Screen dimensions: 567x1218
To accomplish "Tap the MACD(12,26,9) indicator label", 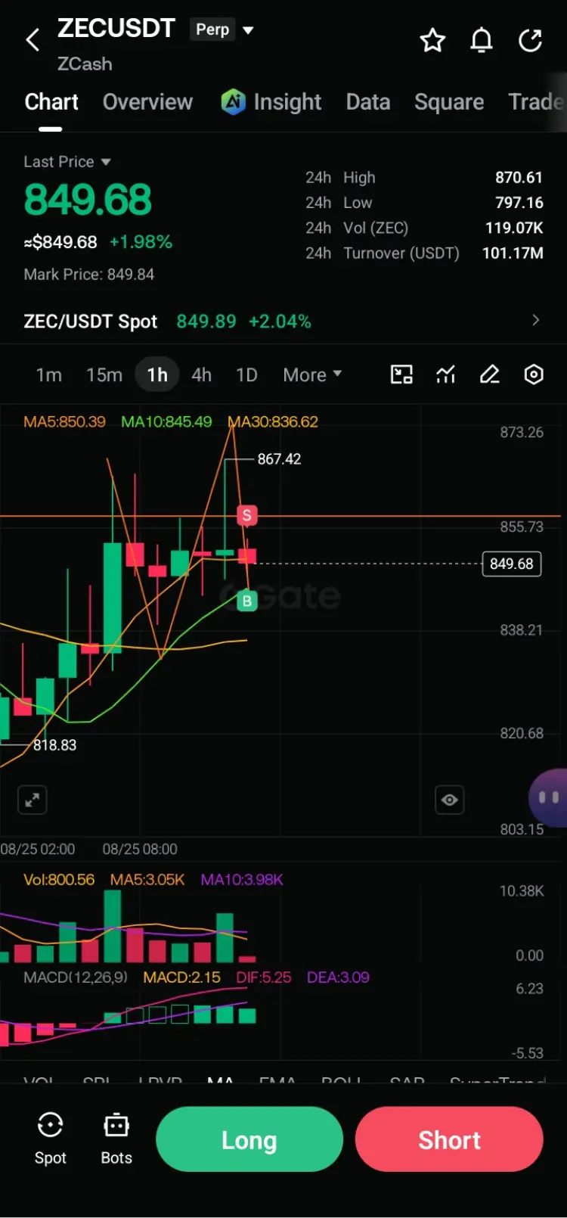I will (x=76, y=977).
